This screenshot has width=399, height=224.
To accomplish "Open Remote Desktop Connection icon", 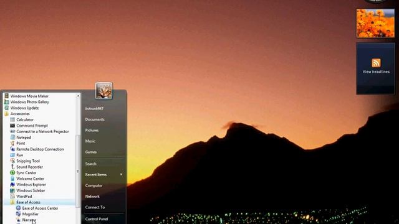I will click(x=12, y=149).
